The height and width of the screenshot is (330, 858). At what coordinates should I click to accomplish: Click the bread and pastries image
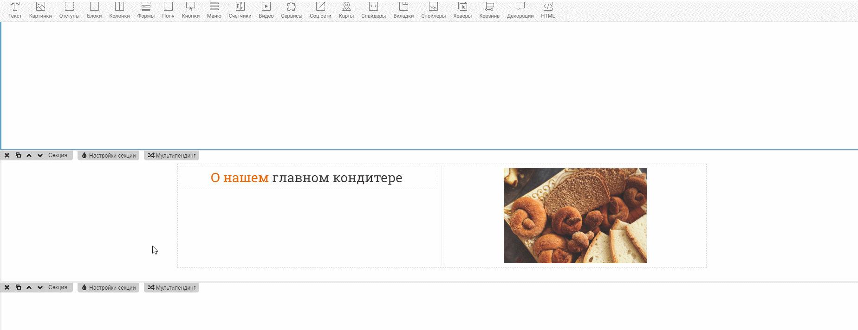point(575,216)
